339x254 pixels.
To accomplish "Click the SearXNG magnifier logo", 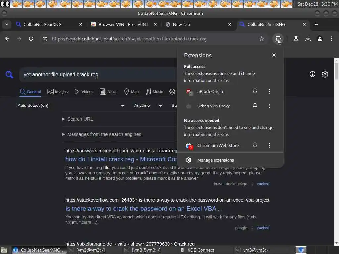I will coord(9,75).
